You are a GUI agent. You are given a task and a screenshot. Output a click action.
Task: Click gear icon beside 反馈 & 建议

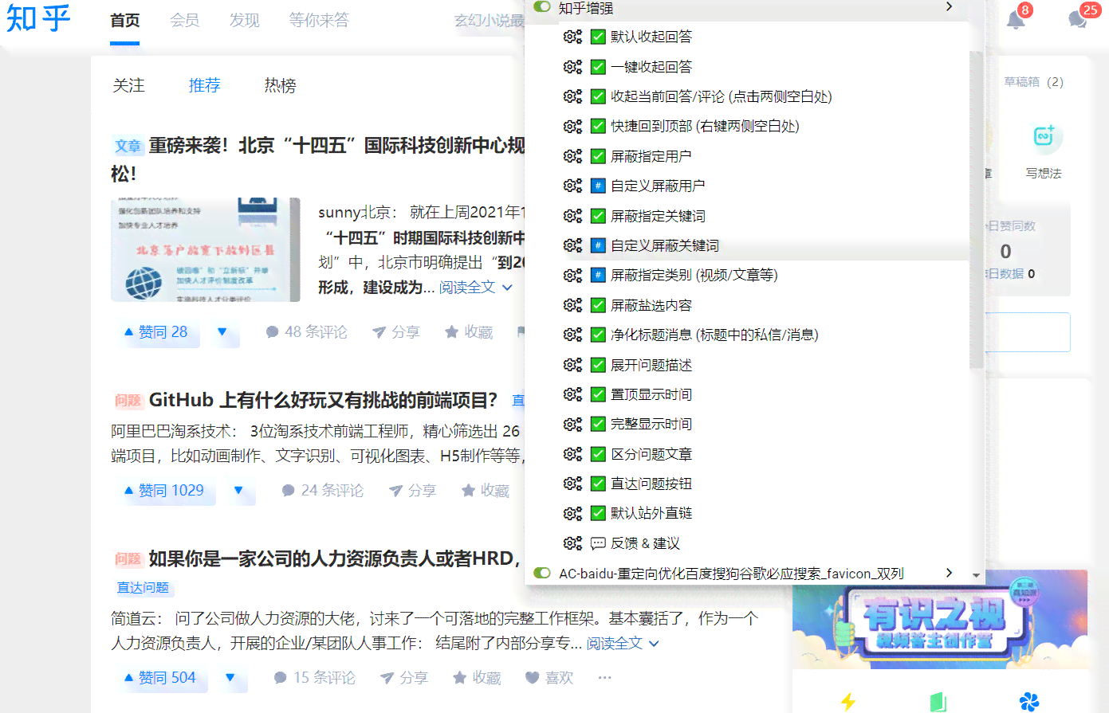pos(572,543)
